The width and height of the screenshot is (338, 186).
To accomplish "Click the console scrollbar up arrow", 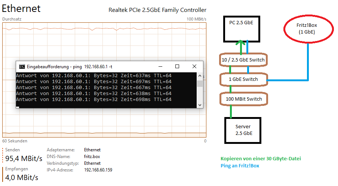I will [x=200, y=76].
